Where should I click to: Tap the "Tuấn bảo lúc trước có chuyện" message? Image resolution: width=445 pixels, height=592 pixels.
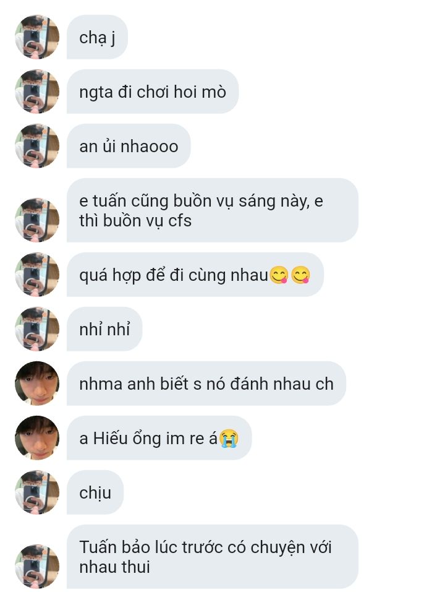coord(213,557)
